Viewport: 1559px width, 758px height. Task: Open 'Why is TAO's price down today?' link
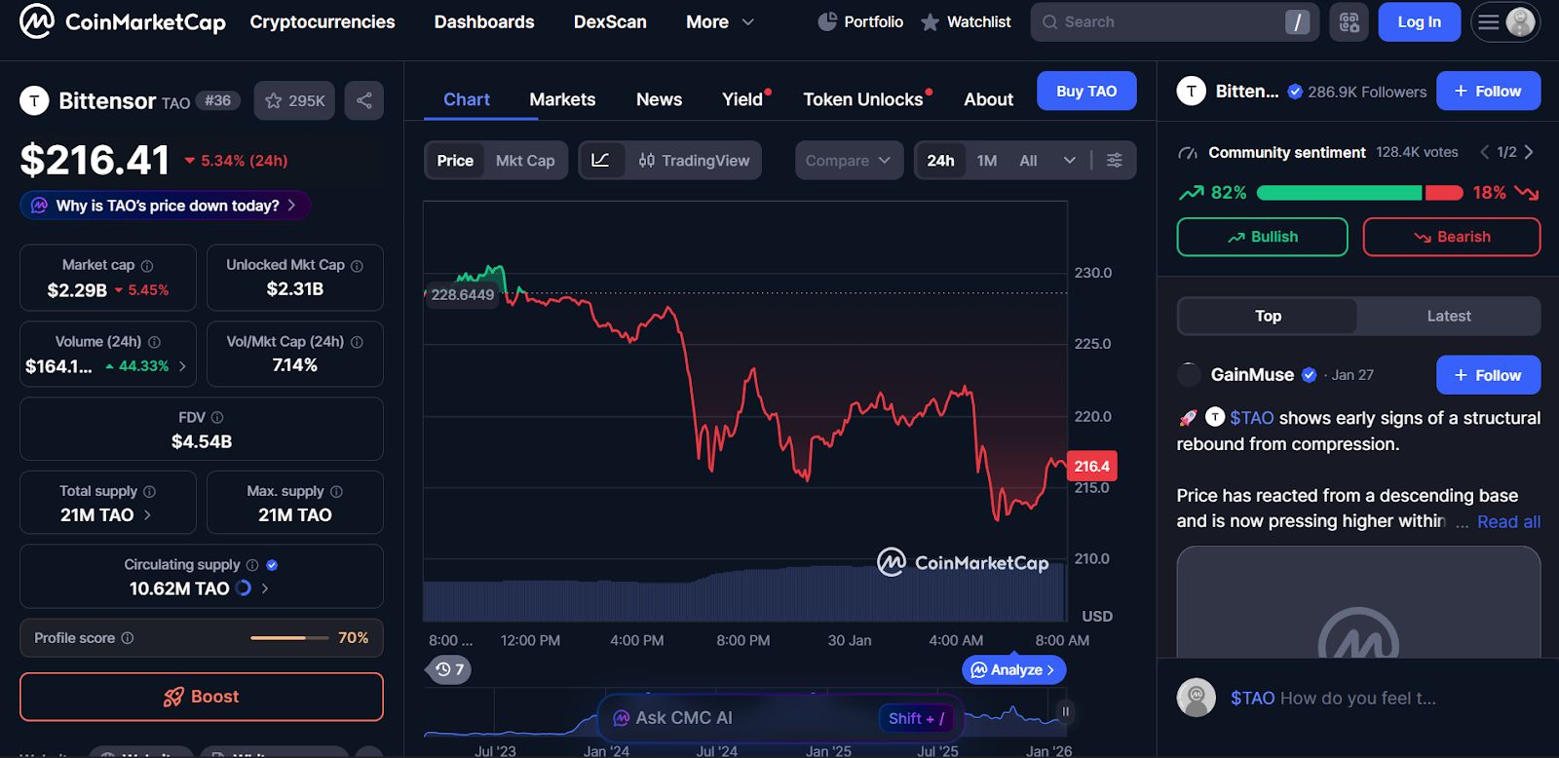pyautogui.click(x=166, y=206)
